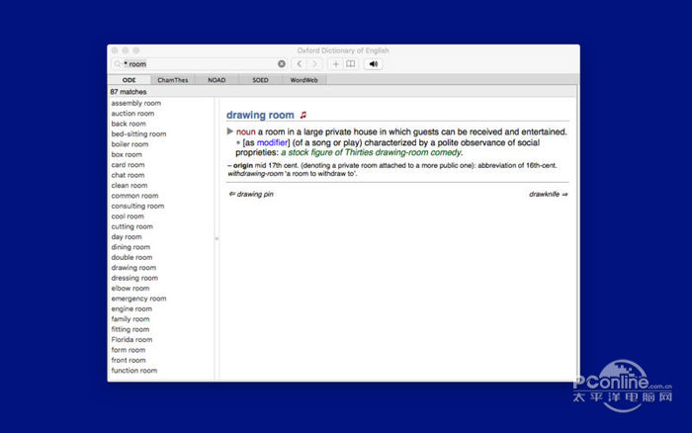Go to next entry 'drawknife'
692x433 pixels.
(x=548, y=194)
